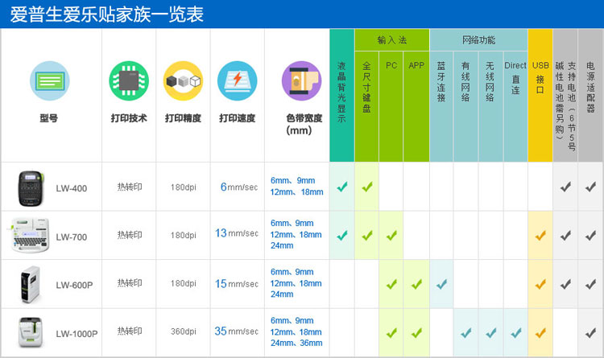Click LW-1000P Direct直连 checkmark
This screenshot has height=358, width=604.
click(x=515, y=332)
